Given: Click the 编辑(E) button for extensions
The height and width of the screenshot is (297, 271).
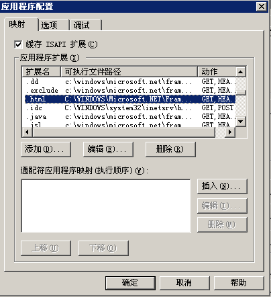Looking at the screenshot, I should (108, 149).
